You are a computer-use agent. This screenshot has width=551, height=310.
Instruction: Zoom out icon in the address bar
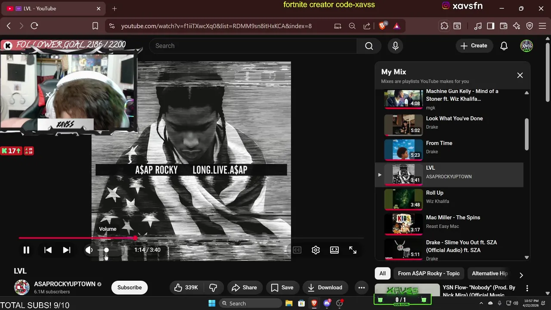click(x=352, y=26)
